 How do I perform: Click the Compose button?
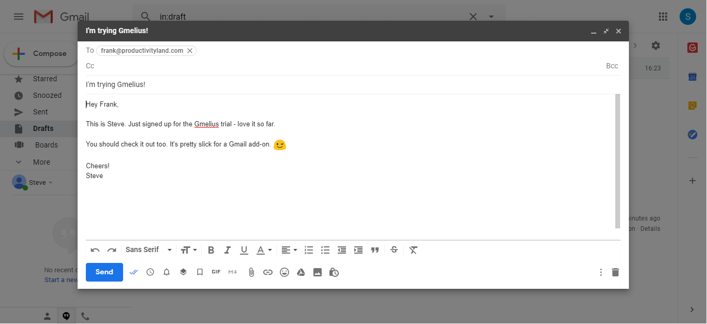coord(42,54)
